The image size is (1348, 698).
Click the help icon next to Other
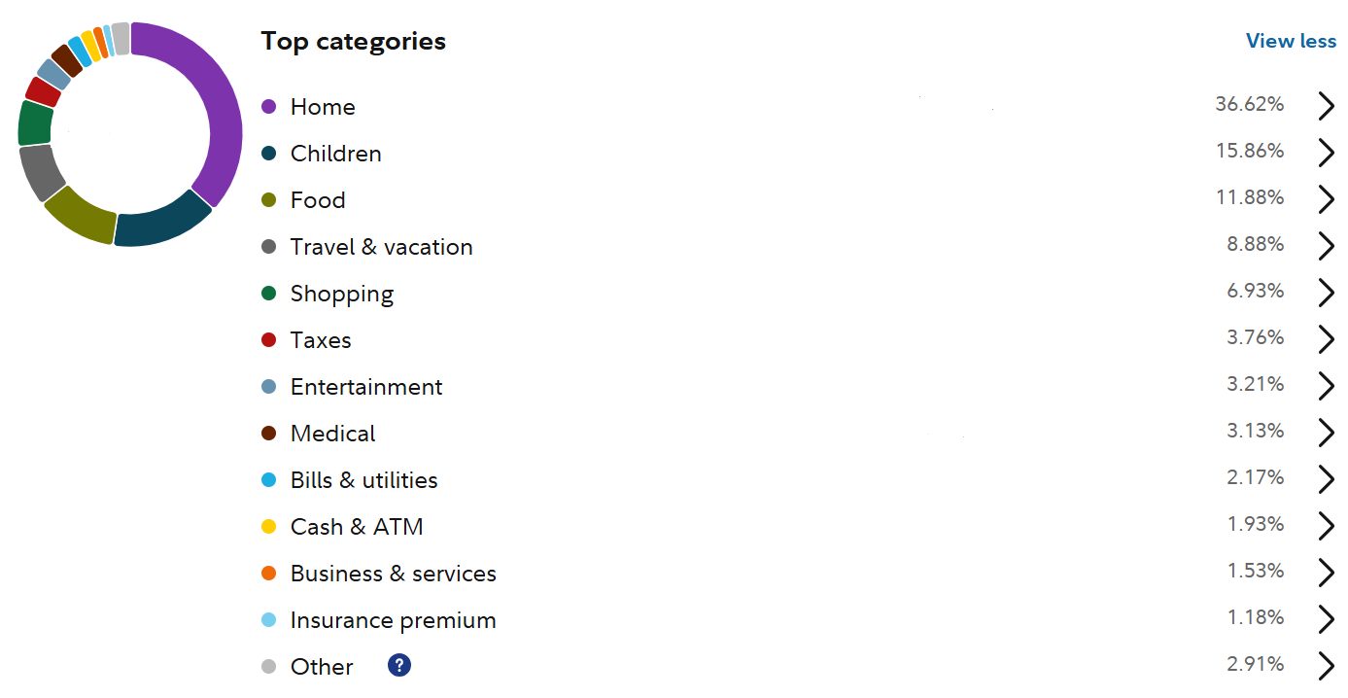(x=399, y=666)
